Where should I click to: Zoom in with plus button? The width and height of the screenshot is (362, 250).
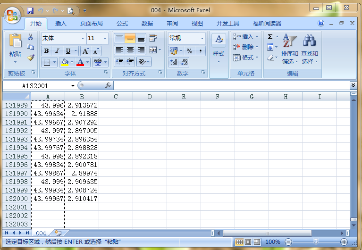(x=344, y=242)
